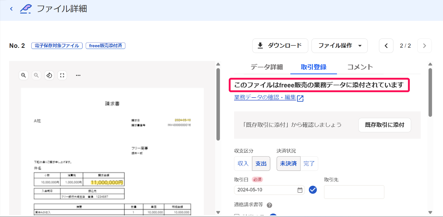Click the document preview pane scrollbar
This screenshot has height=217, width=443.
[218, 104]
